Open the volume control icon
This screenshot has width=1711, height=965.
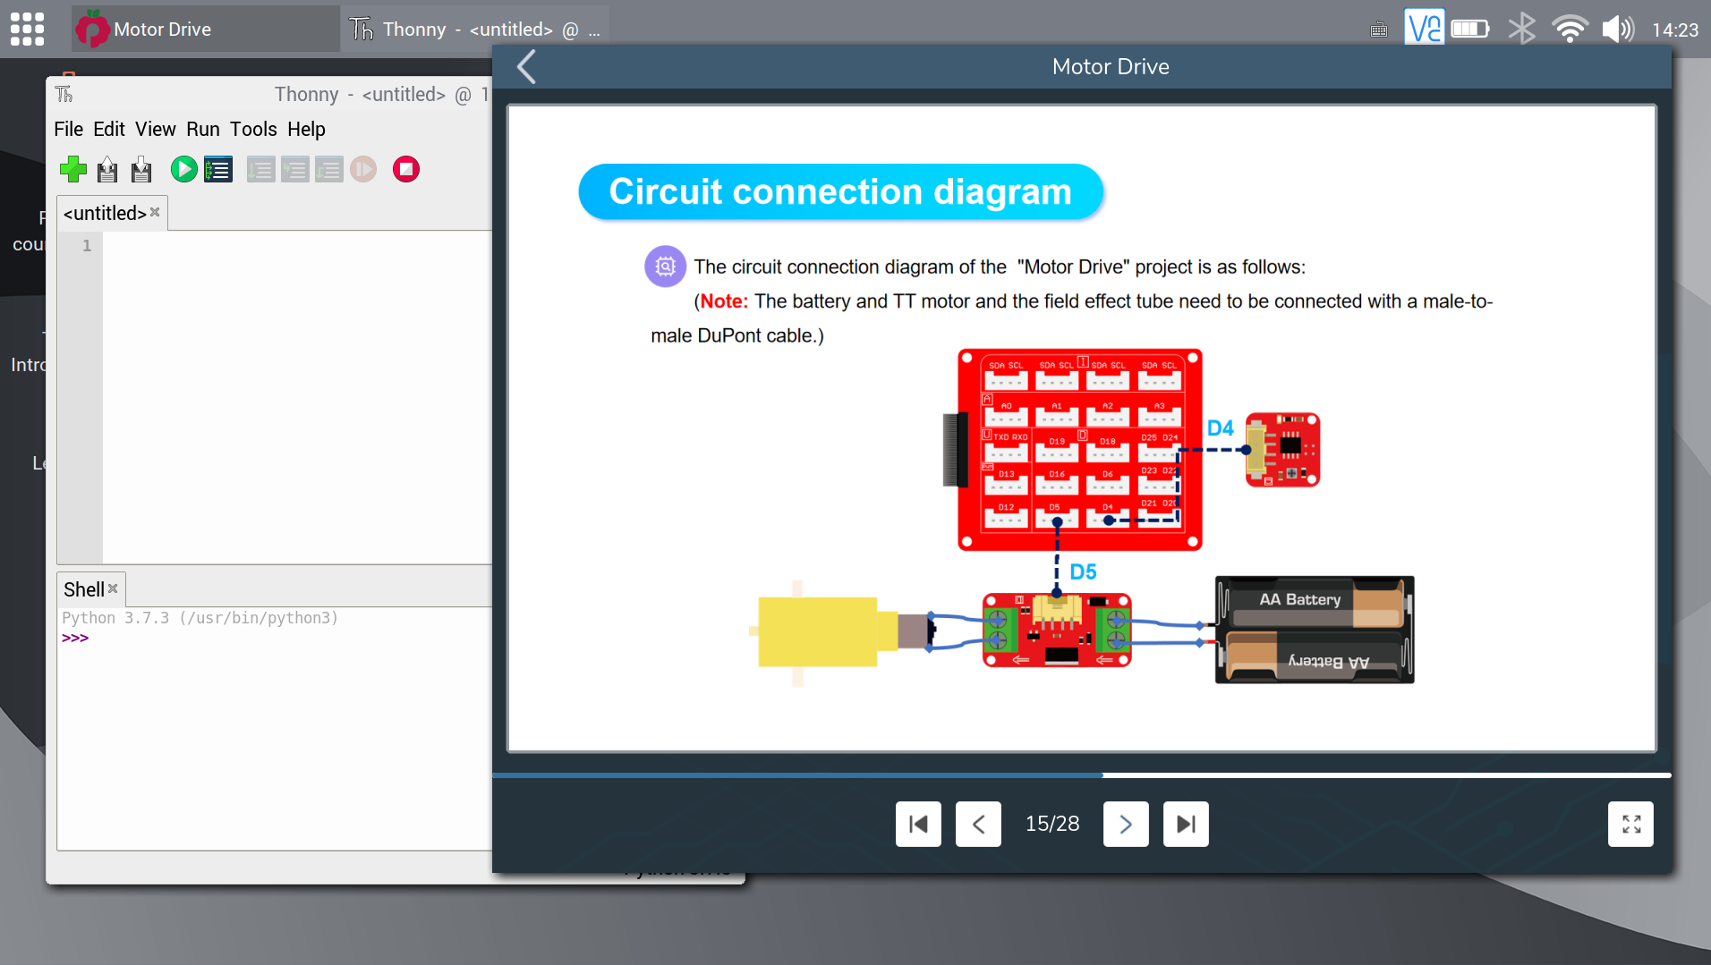point(1618,29)
